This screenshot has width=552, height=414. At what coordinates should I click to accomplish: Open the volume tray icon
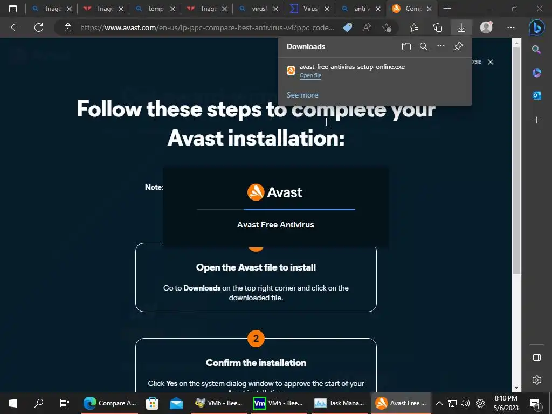tap(465, 403)
